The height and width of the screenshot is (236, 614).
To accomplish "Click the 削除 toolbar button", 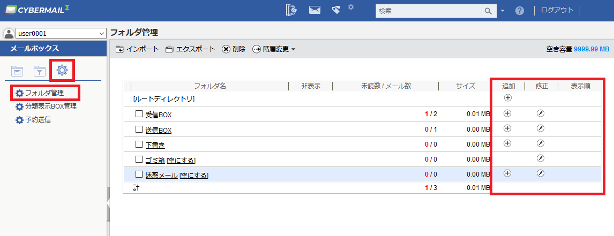I will click(x=234, y=49).
